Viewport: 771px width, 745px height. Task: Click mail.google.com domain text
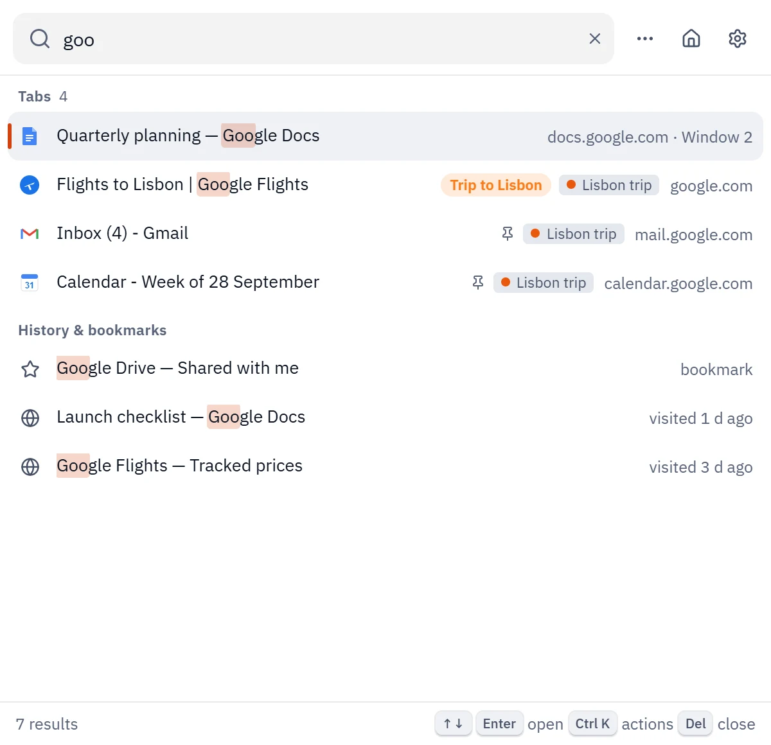[693, 235]
